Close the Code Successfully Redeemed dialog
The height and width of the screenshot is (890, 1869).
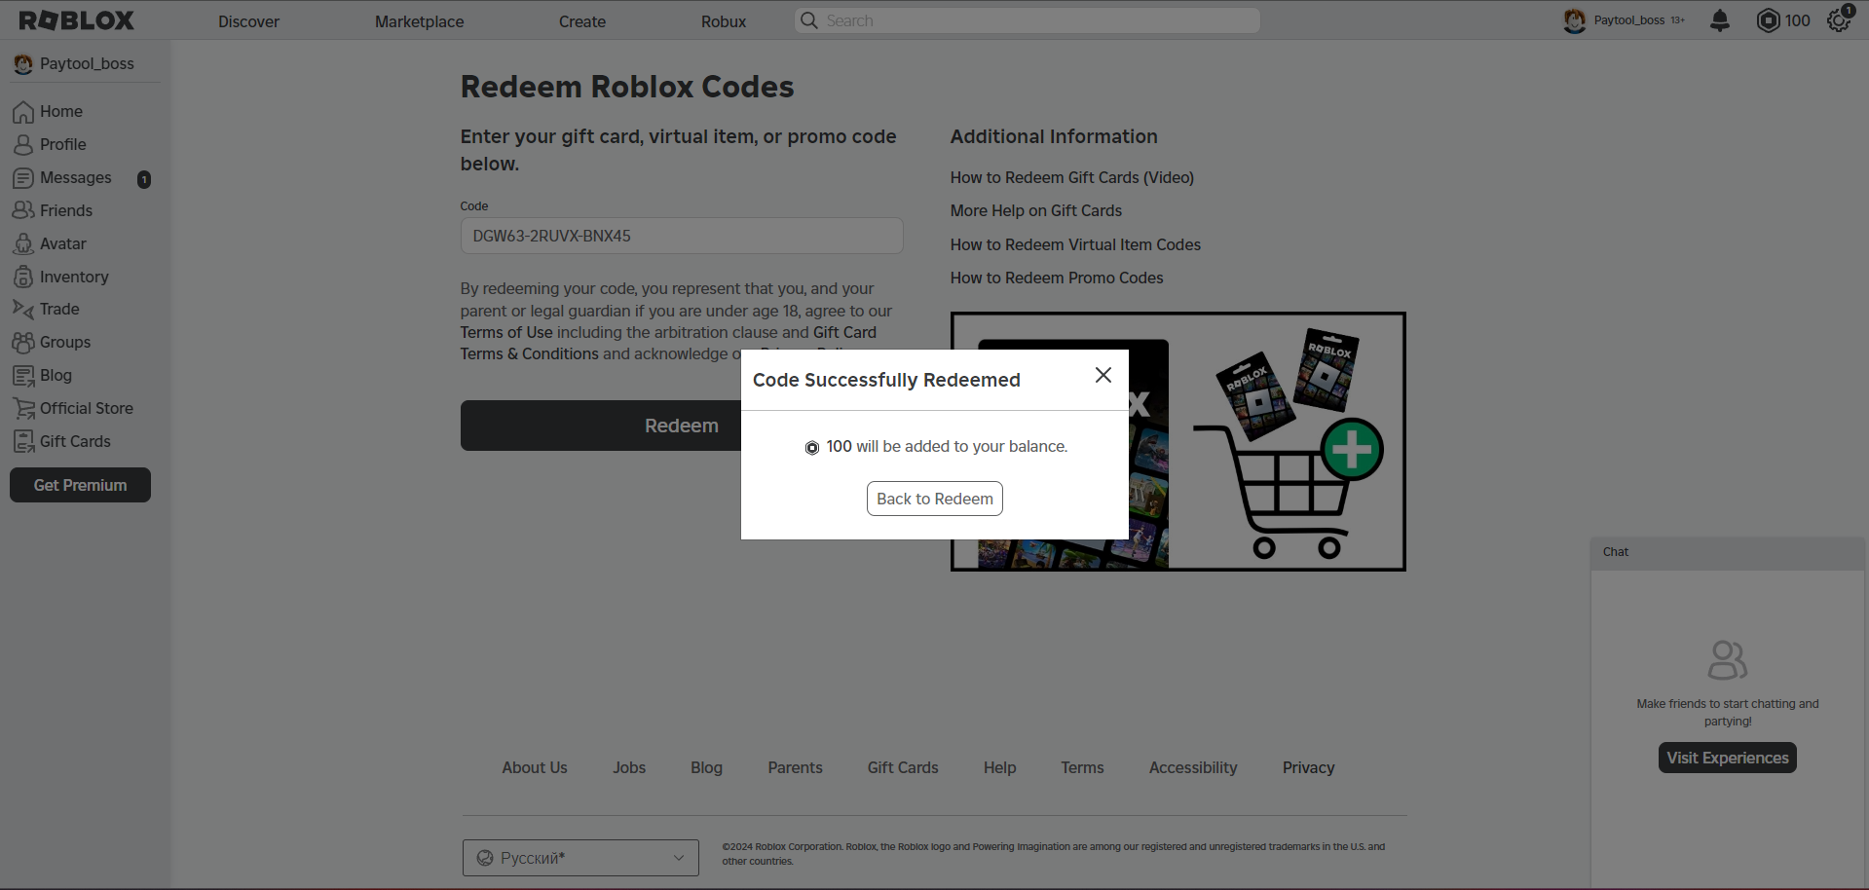pos(1103,375)
